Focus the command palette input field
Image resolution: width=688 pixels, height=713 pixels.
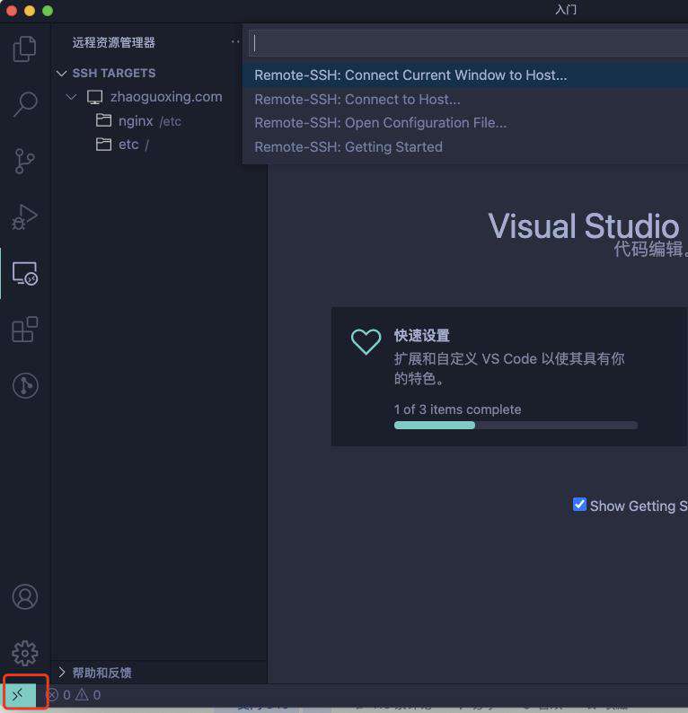point(468,43)
